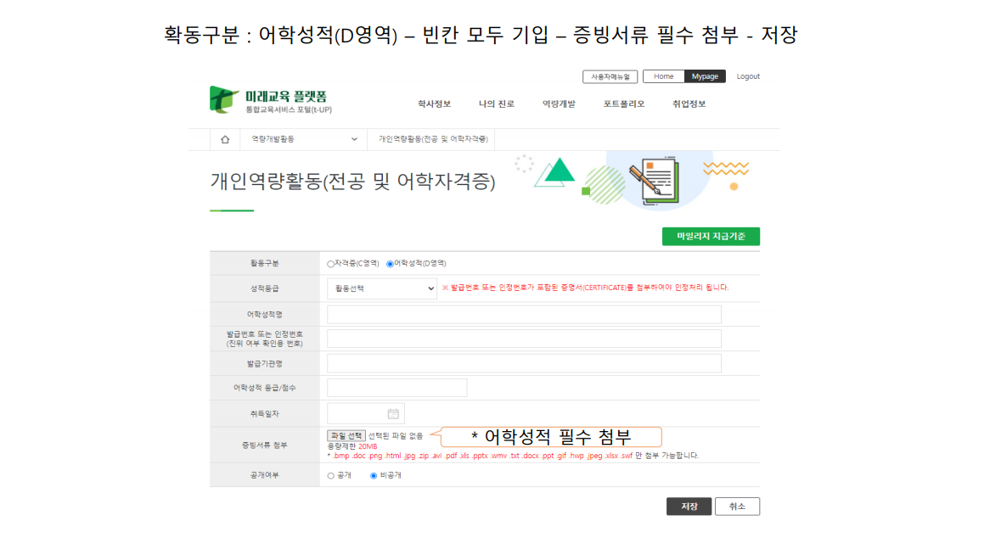1007x560 pixels.
Task: Click the 발급기관명 text field
Action: [524, 363]
